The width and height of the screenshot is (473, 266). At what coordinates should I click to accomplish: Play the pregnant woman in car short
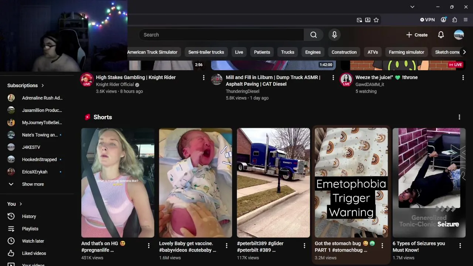(118, 183)
